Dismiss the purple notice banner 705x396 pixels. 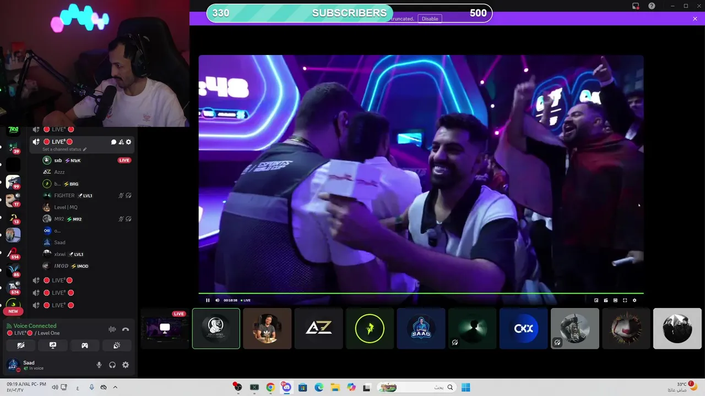pyautogui.click(x=695, y=19)
